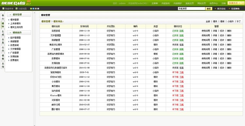The image size is (245, 126).
Task: Click the 模块名称 column header
Action: pos(56,26)
